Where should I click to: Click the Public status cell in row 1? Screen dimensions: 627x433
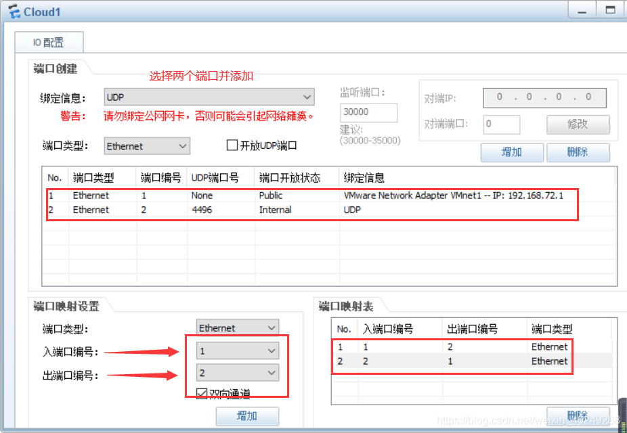pyautogui.click(x=271, y=196)
